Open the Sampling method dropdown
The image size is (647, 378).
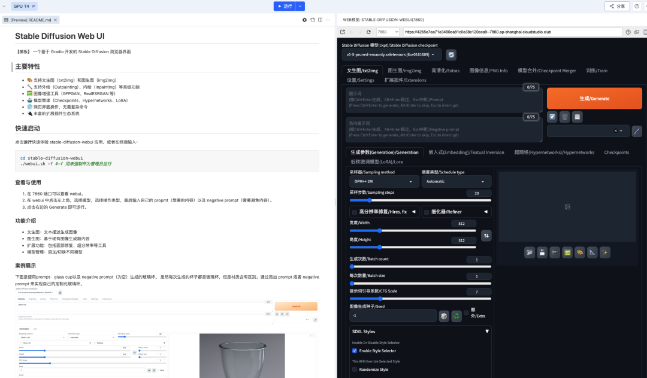[383, 181]
